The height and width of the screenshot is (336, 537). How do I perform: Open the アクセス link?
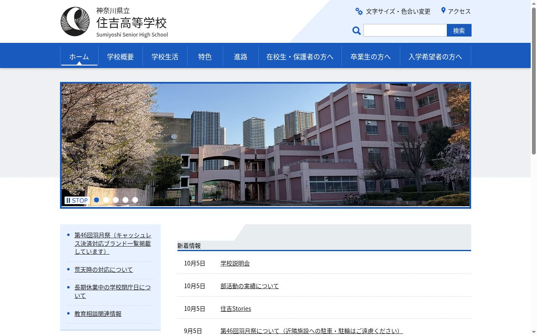tap(459, 11)
